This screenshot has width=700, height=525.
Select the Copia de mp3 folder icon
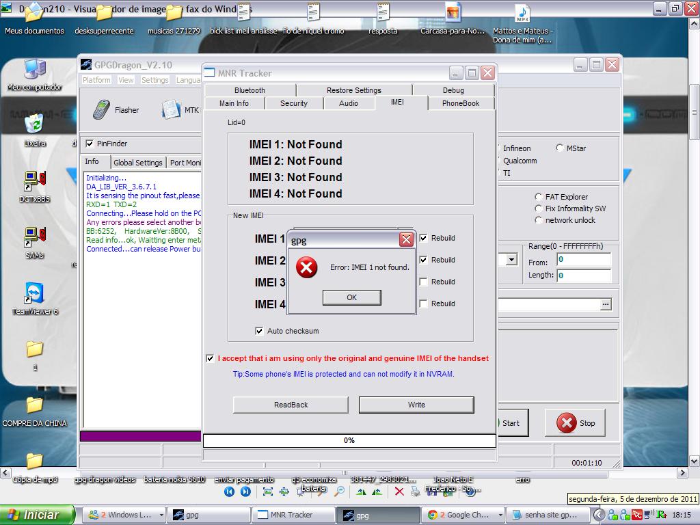(34, 461)
